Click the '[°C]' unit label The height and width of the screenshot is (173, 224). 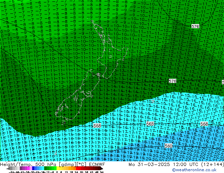tap(82, 165)
